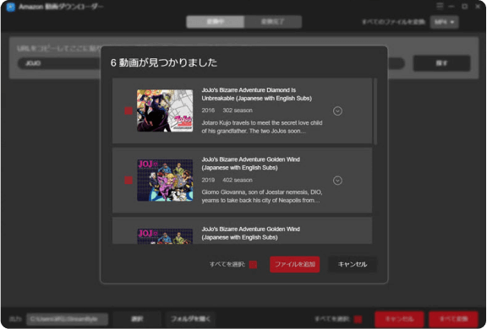The height and width of the screenshot is (329, 487).
Task: Click the ファイルを追加 red button
Action: [x=294, y=264]
